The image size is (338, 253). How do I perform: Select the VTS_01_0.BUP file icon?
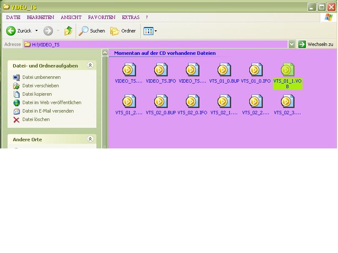224,70
